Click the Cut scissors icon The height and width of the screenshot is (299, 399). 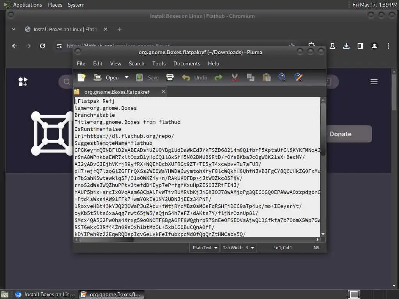[235, 77]
